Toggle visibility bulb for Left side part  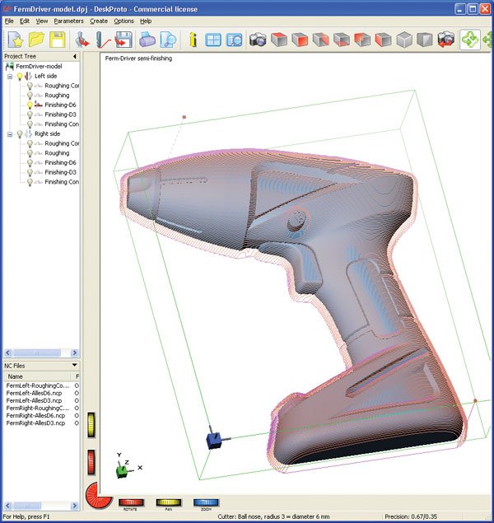click(19, 76)
